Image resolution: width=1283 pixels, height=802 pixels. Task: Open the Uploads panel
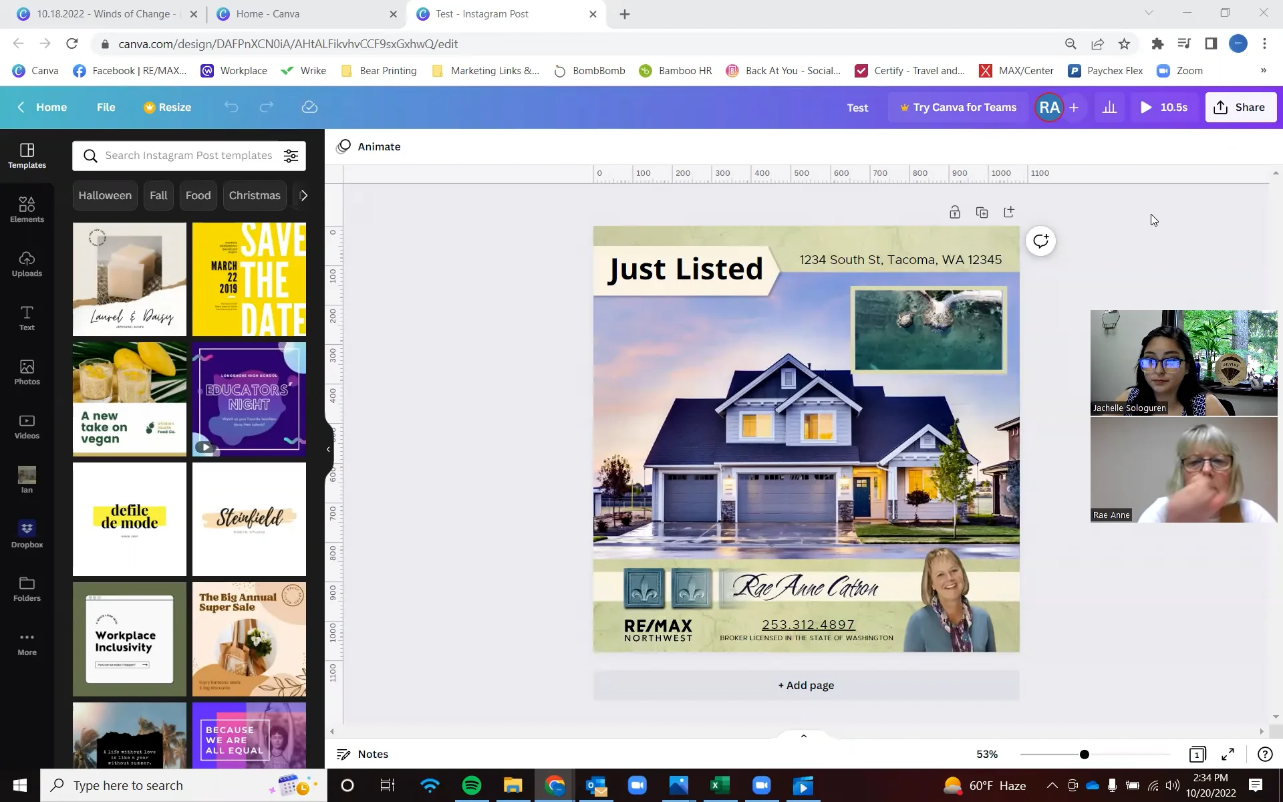(x=27, y=264)
